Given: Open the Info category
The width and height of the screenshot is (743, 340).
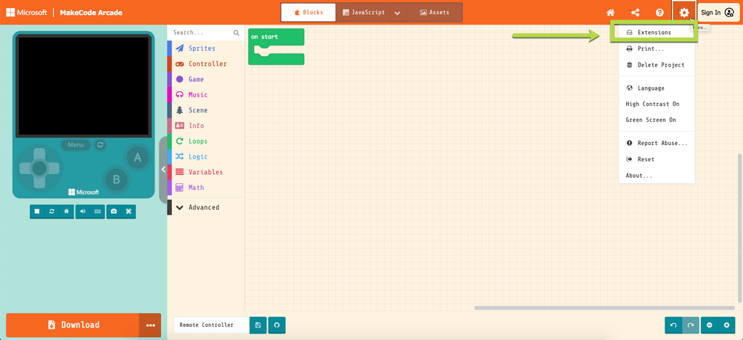Looking at the screenshot, I should click(205, 125).
